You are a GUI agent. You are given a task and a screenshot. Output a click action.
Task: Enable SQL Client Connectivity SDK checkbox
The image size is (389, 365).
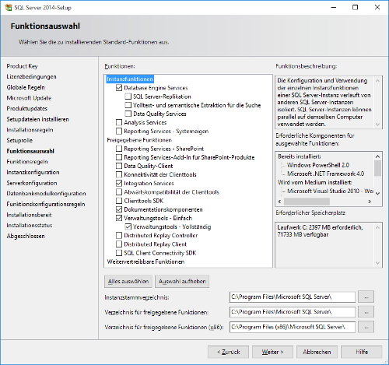tap(119, 253)
